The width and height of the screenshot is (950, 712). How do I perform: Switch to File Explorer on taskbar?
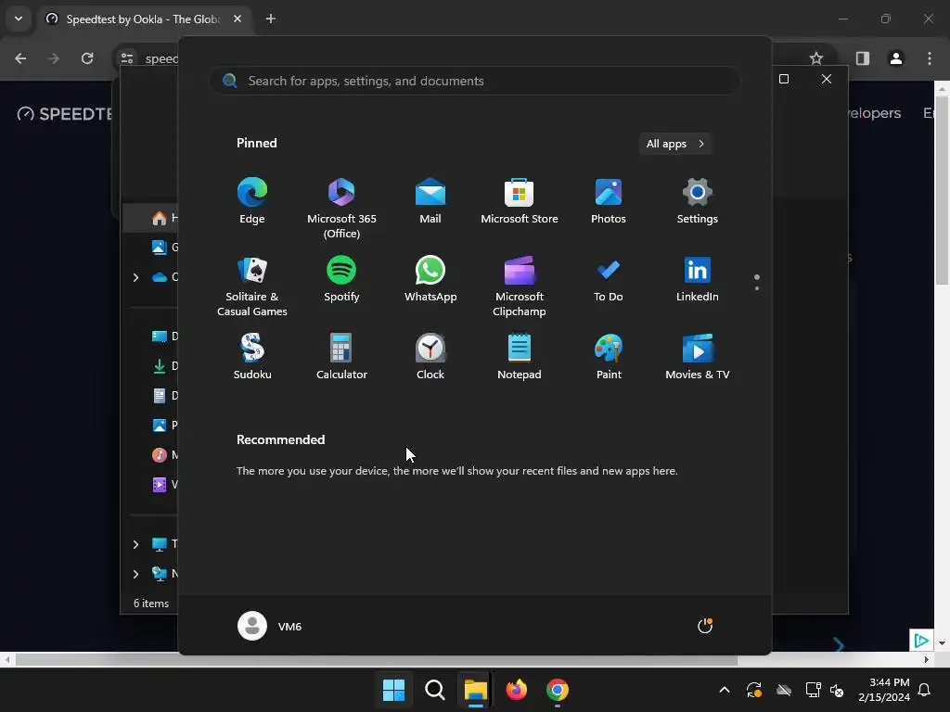[476, 690]
